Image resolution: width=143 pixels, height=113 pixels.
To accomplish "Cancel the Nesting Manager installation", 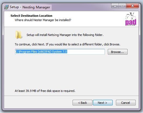I will [126, 103].
